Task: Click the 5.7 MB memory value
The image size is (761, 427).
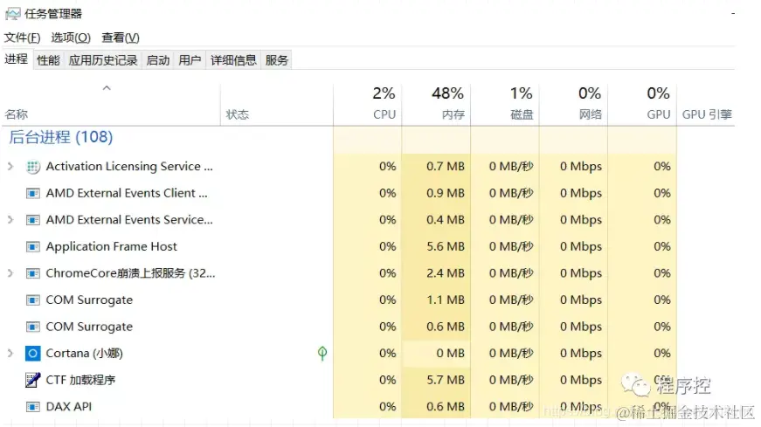Action: [446, 380]
